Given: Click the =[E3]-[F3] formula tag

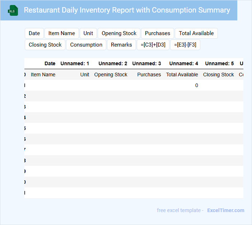Looking at the screenshot, I should click(185, 45).
